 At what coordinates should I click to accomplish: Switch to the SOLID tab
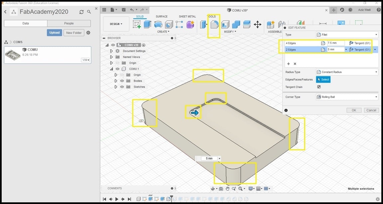140,17
